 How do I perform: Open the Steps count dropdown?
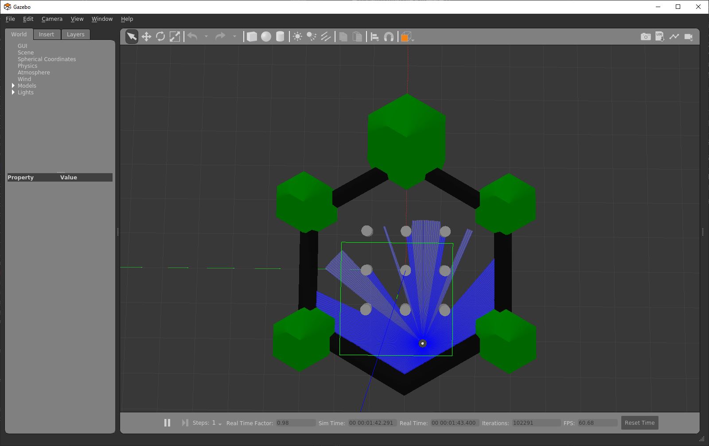click(x=217, y=423)
